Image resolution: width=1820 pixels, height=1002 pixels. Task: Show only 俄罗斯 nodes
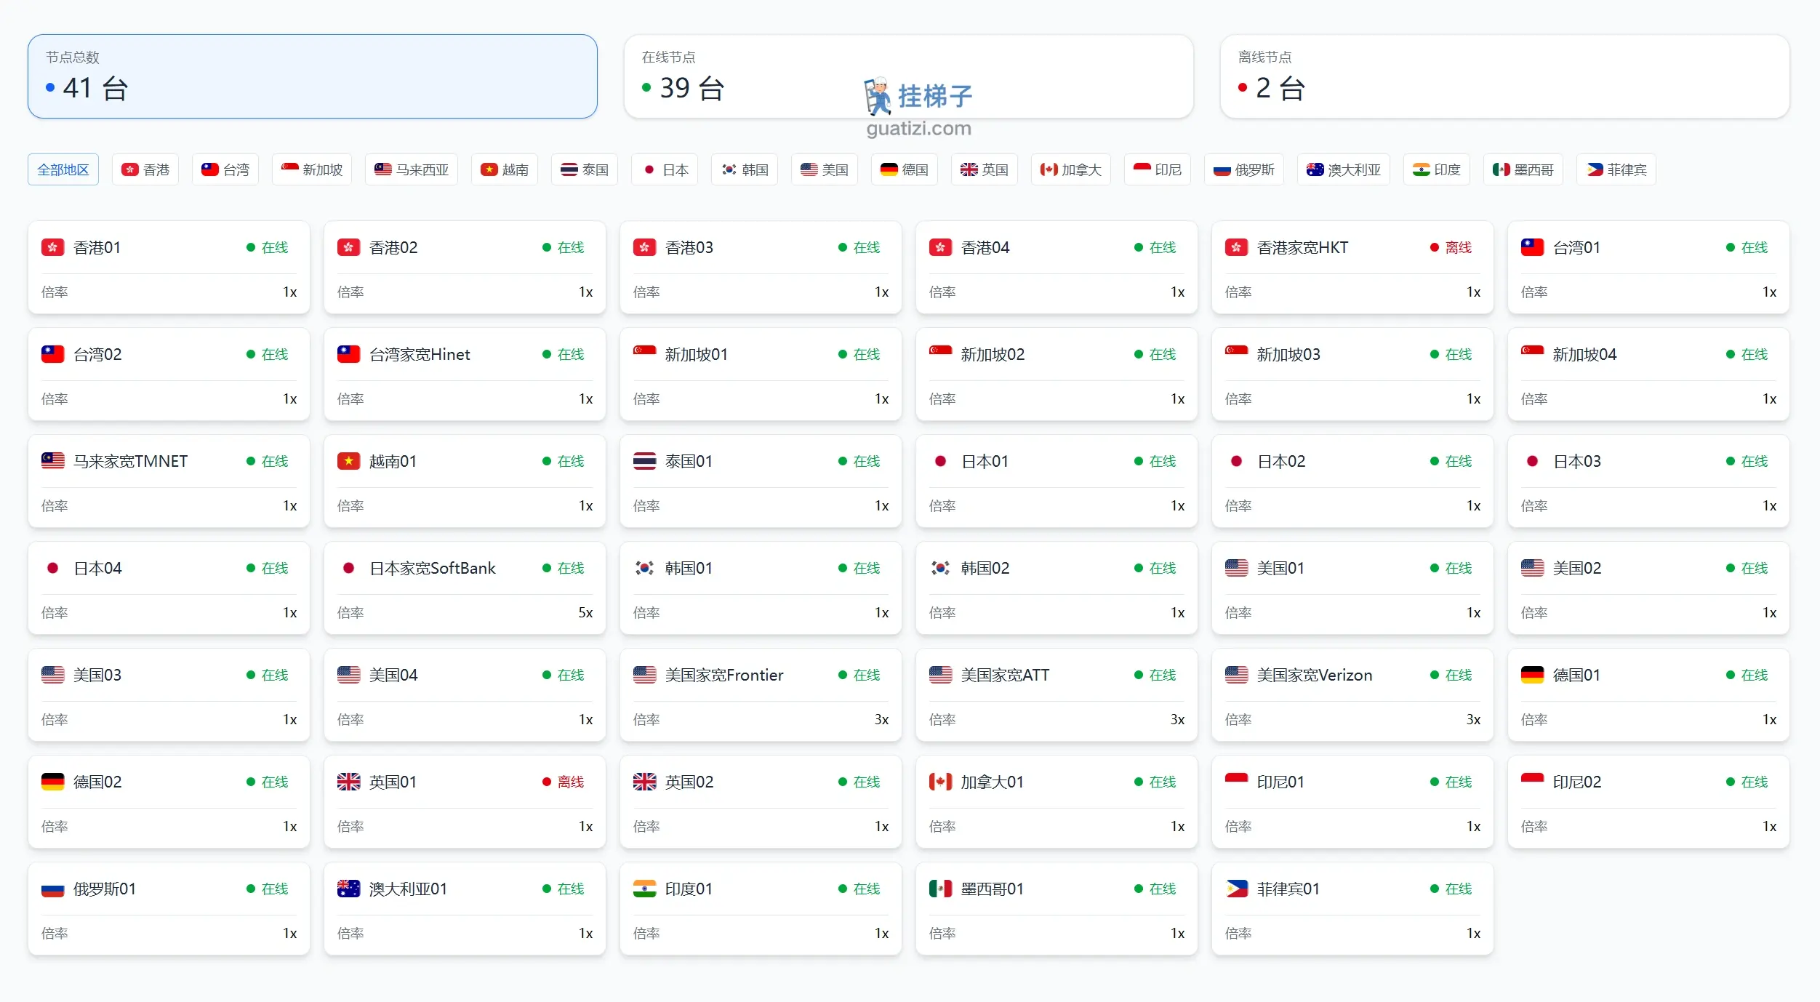pos(1243,170)
